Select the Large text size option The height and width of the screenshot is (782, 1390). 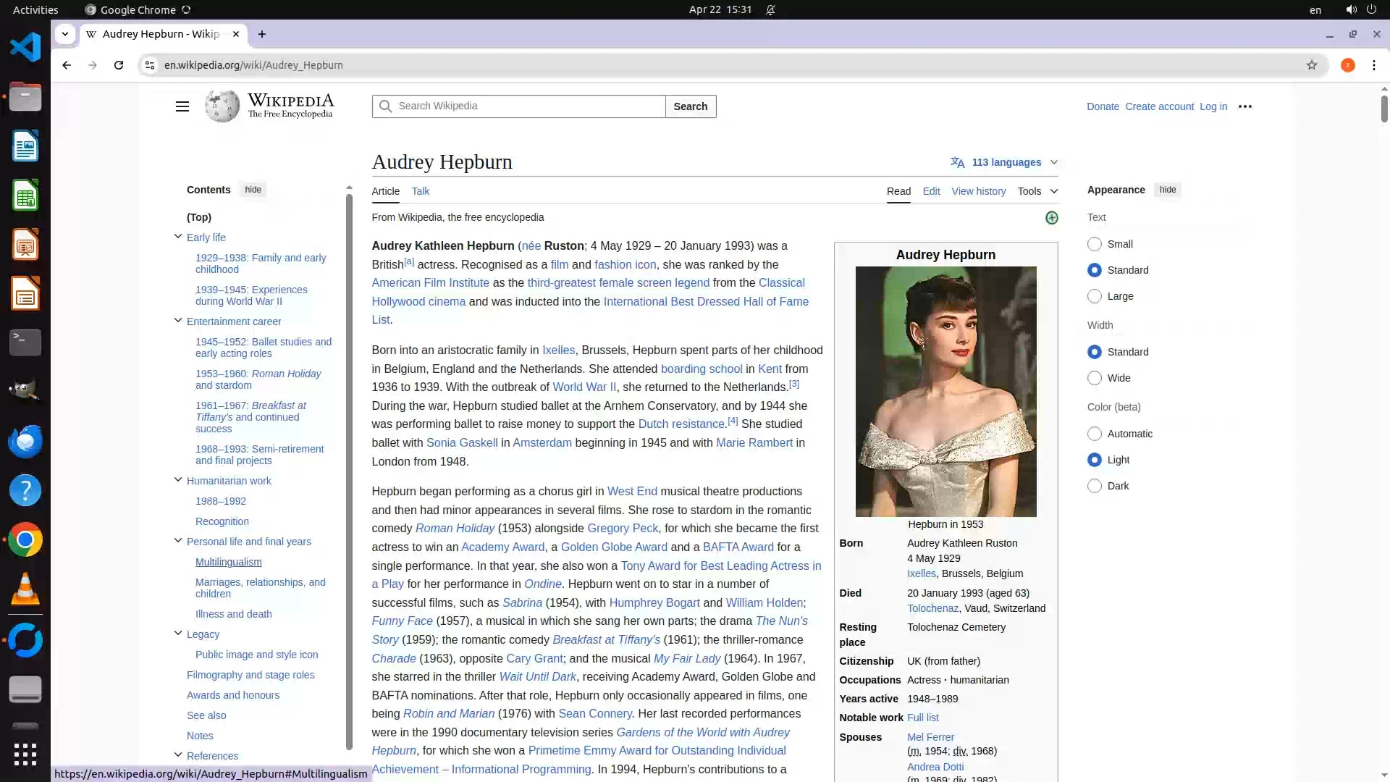coord(1095,296)
